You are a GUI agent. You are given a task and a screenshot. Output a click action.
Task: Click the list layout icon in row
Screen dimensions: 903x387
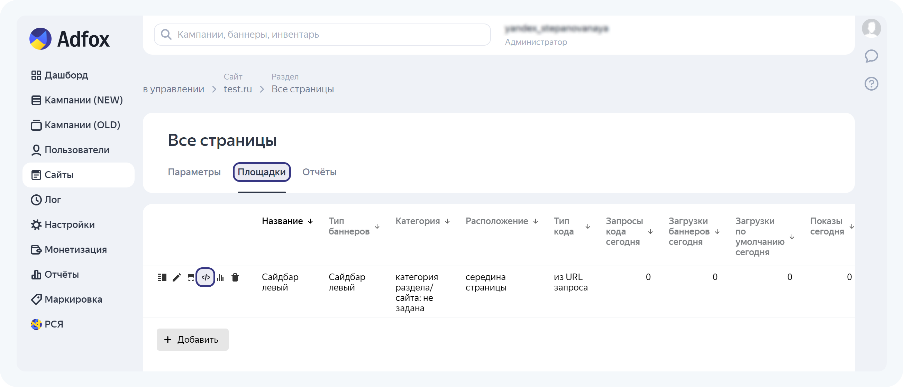[x=162, y=277]
